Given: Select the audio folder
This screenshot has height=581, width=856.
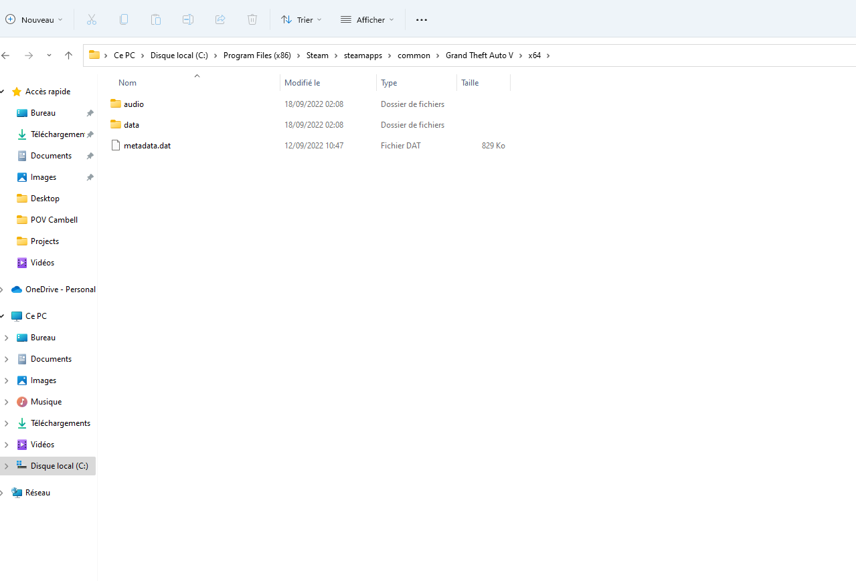Looking at the screenshot, I should (x=133, y=104).
